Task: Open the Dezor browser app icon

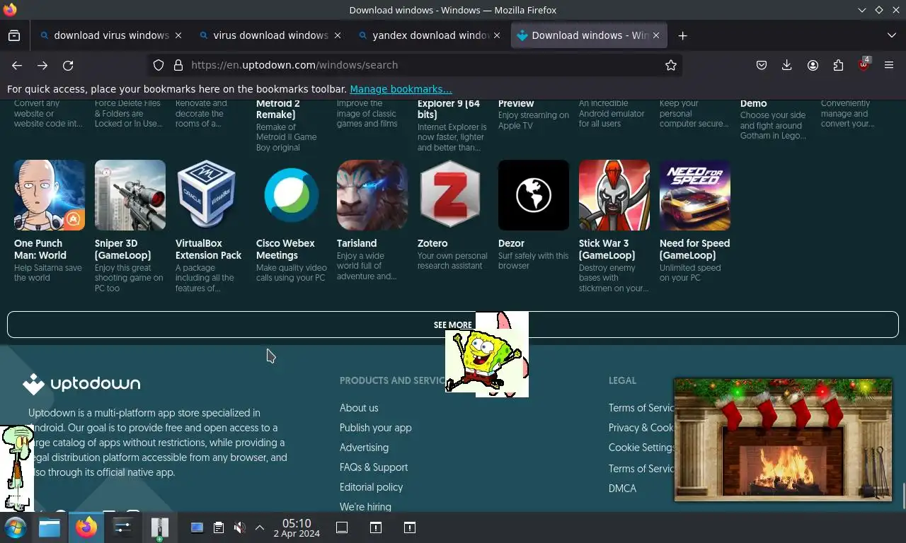Action: click(534, 195)
